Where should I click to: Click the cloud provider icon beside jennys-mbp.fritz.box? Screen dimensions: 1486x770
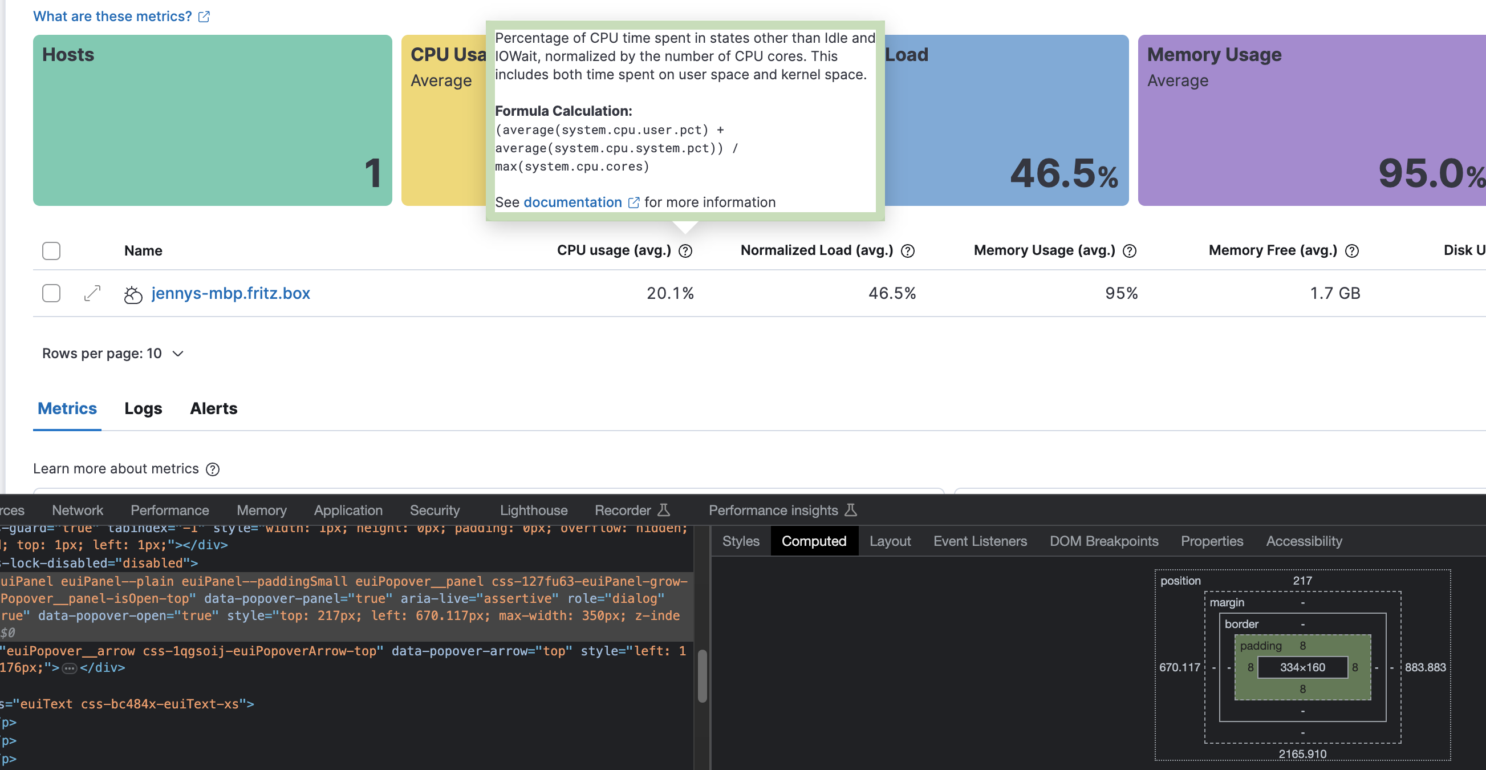point(133,294)
